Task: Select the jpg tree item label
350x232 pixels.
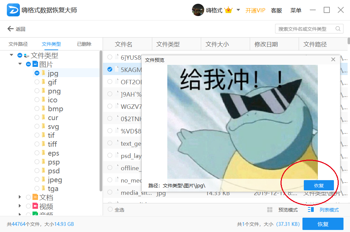Action: pyautogui.click(x=53, y=73)
